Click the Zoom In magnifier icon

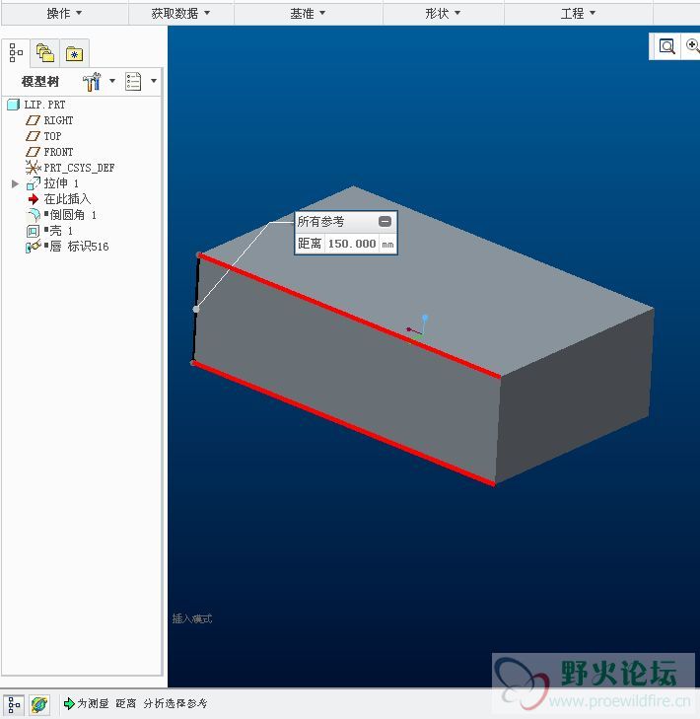coord(692,46)
